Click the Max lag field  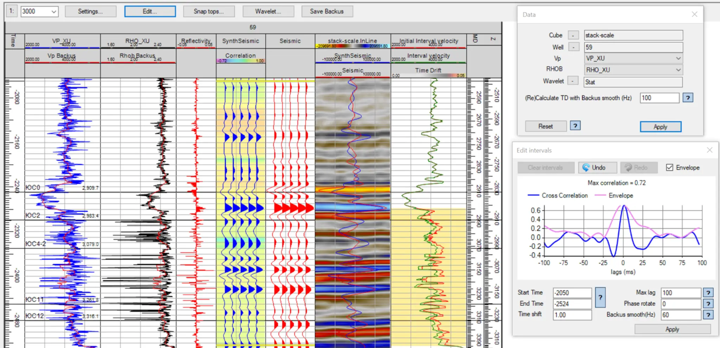[681, 293]
